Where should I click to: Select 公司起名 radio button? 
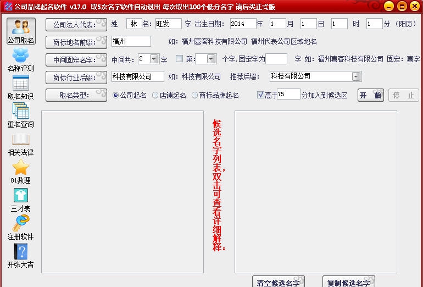coord(115,95)
